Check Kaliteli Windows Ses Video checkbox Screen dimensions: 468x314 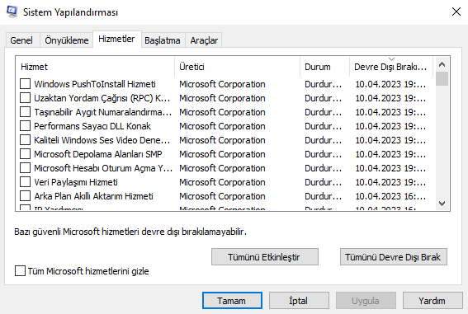[25, 140]
